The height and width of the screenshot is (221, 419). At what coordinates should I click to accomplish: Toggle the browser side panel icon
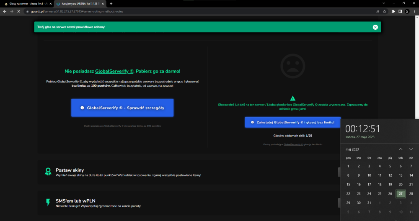tap(400, 11)
